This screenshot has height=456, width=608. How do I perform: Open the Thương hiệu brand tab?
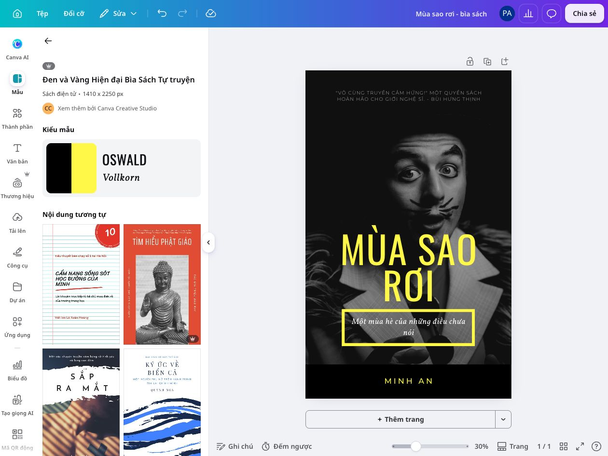click(17, 188)
